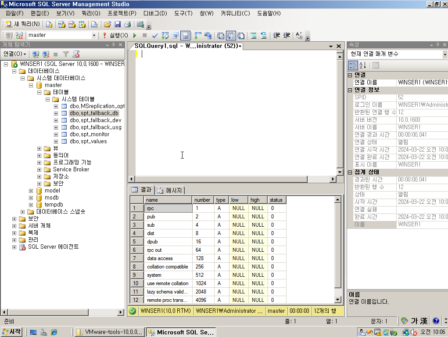
Task: Click the printer icon in the toolbar
Action: [127, 24]
